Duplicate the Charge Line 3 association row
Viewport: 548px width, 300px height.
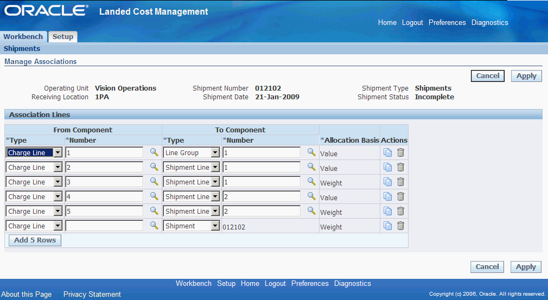pyautogui.click(x=387, y=182)
